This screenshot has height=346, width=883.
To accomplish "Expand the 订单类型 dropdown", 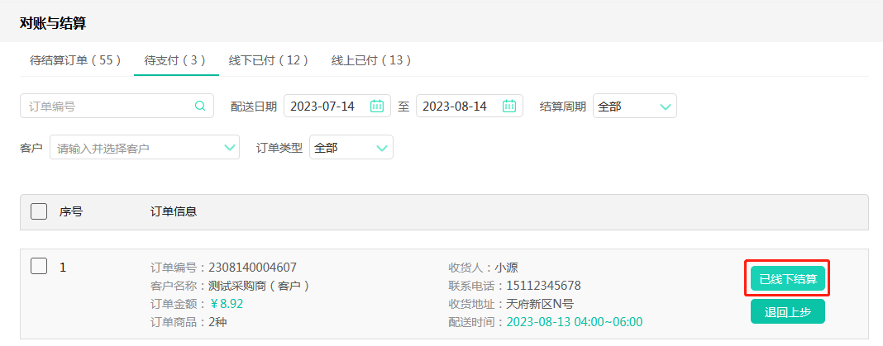I will click(x=351, y=148).
